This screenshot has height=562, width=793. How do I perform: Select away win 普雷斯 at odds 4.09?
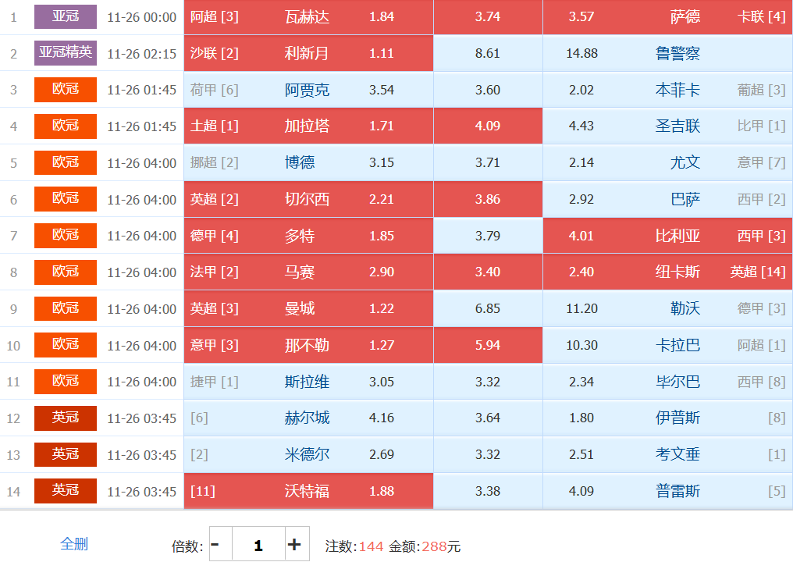[667, 491]
